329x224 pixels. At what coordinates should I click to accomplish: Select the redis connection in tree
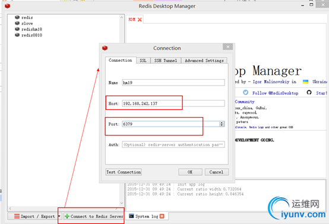[x=27, y=17]
